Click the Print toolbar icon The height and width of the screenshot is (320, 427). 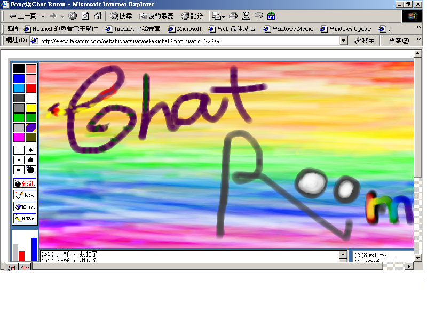233,16
